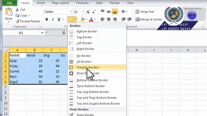Viewport: 207px width, 116px height.
Task: Select Middle Align icon
Action: coord(109,12)
